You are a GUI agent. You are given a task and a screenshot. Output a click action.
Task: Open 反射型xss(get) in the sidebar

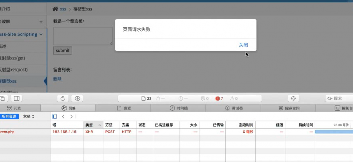[x=13, y=58]
